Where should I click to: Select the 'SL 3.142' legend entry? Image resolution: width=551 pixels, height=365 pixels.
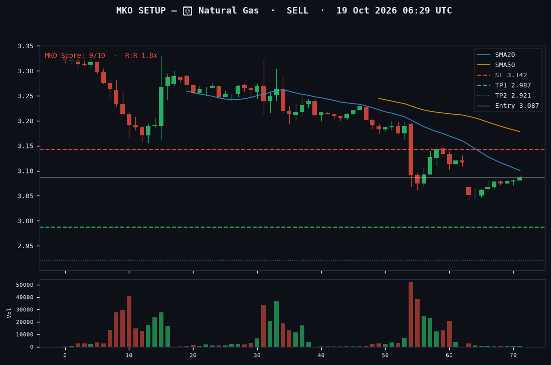[x=502, y=75]
